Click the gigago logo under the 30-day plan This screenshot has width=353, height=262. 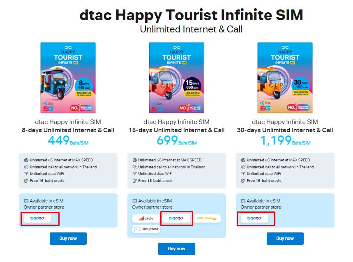coord(254,218)
